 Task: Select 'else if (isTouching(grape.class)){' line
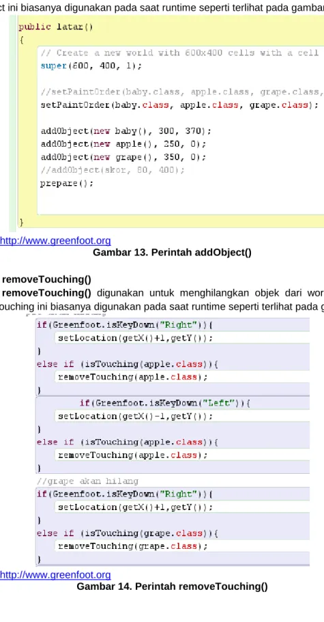128,533
